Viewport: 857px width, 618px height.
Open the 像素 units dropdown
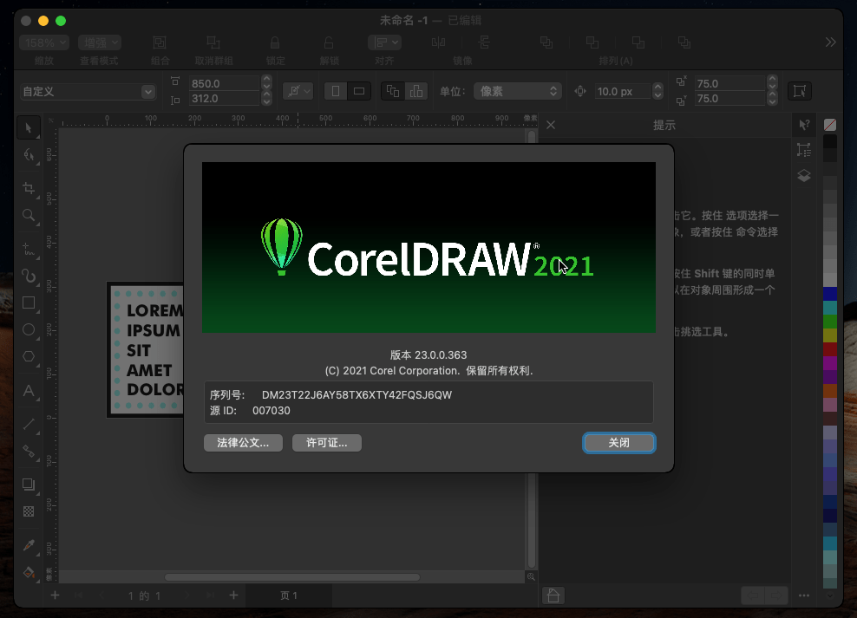518,91
